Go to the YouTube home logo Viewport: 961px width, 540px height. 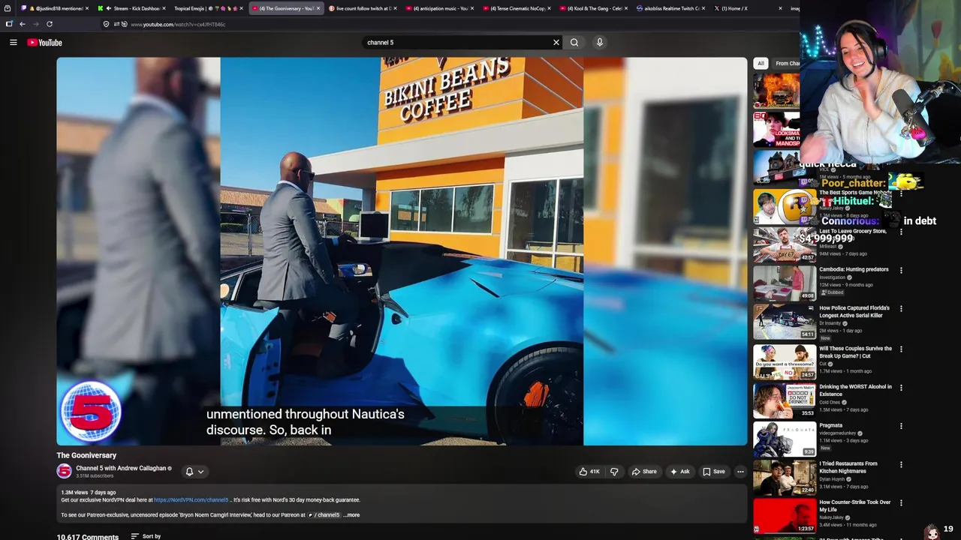[44, 43]
